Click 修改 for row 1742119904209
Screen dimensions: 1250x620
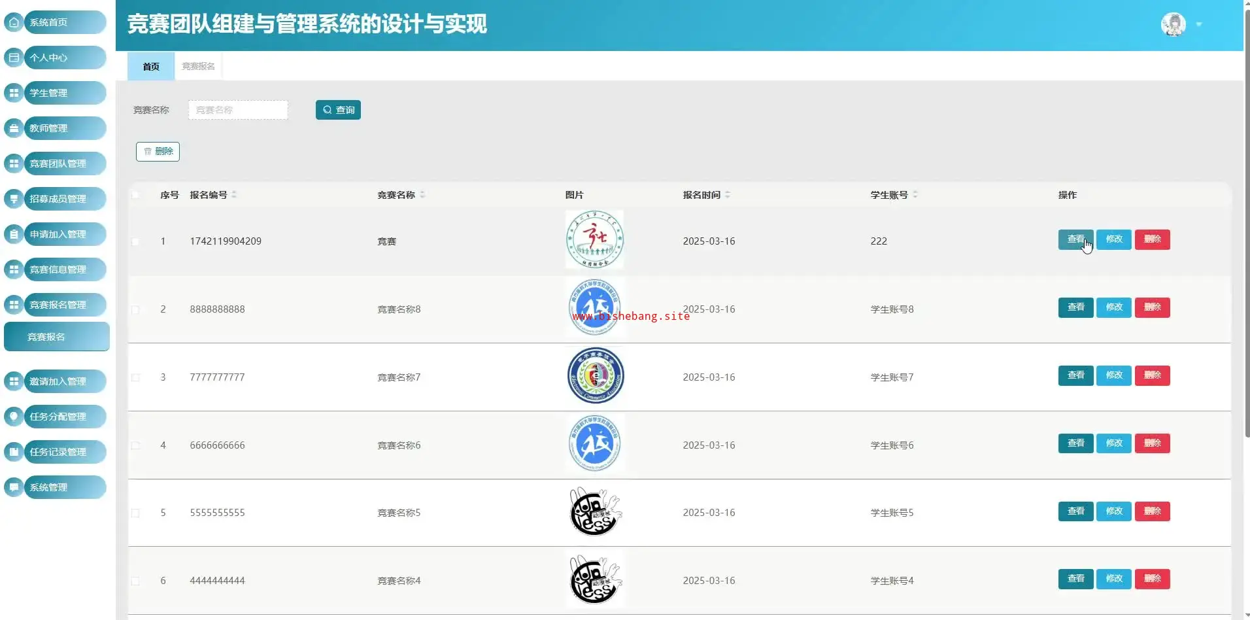(1114, 239)
